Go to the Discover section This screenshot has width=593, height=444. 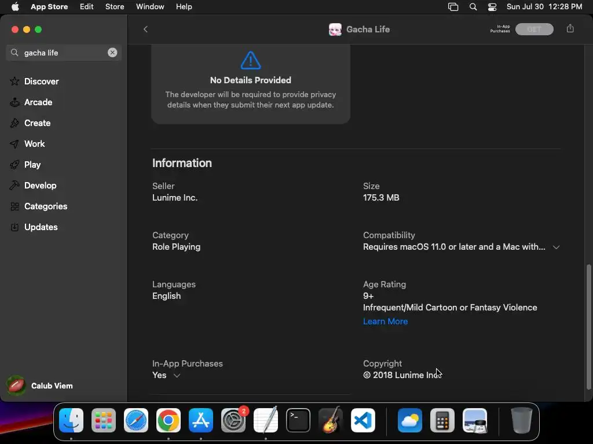click(42, 81)
